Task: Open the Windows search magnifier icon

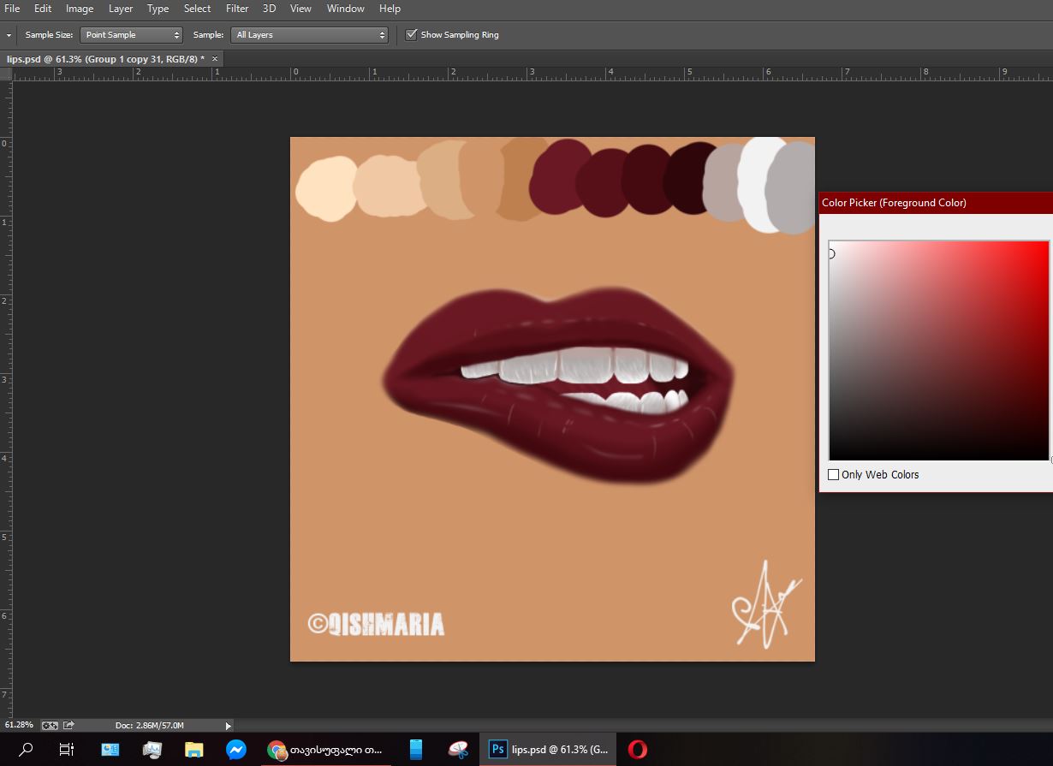Action: pyautogui.click(x=27, y=750)
